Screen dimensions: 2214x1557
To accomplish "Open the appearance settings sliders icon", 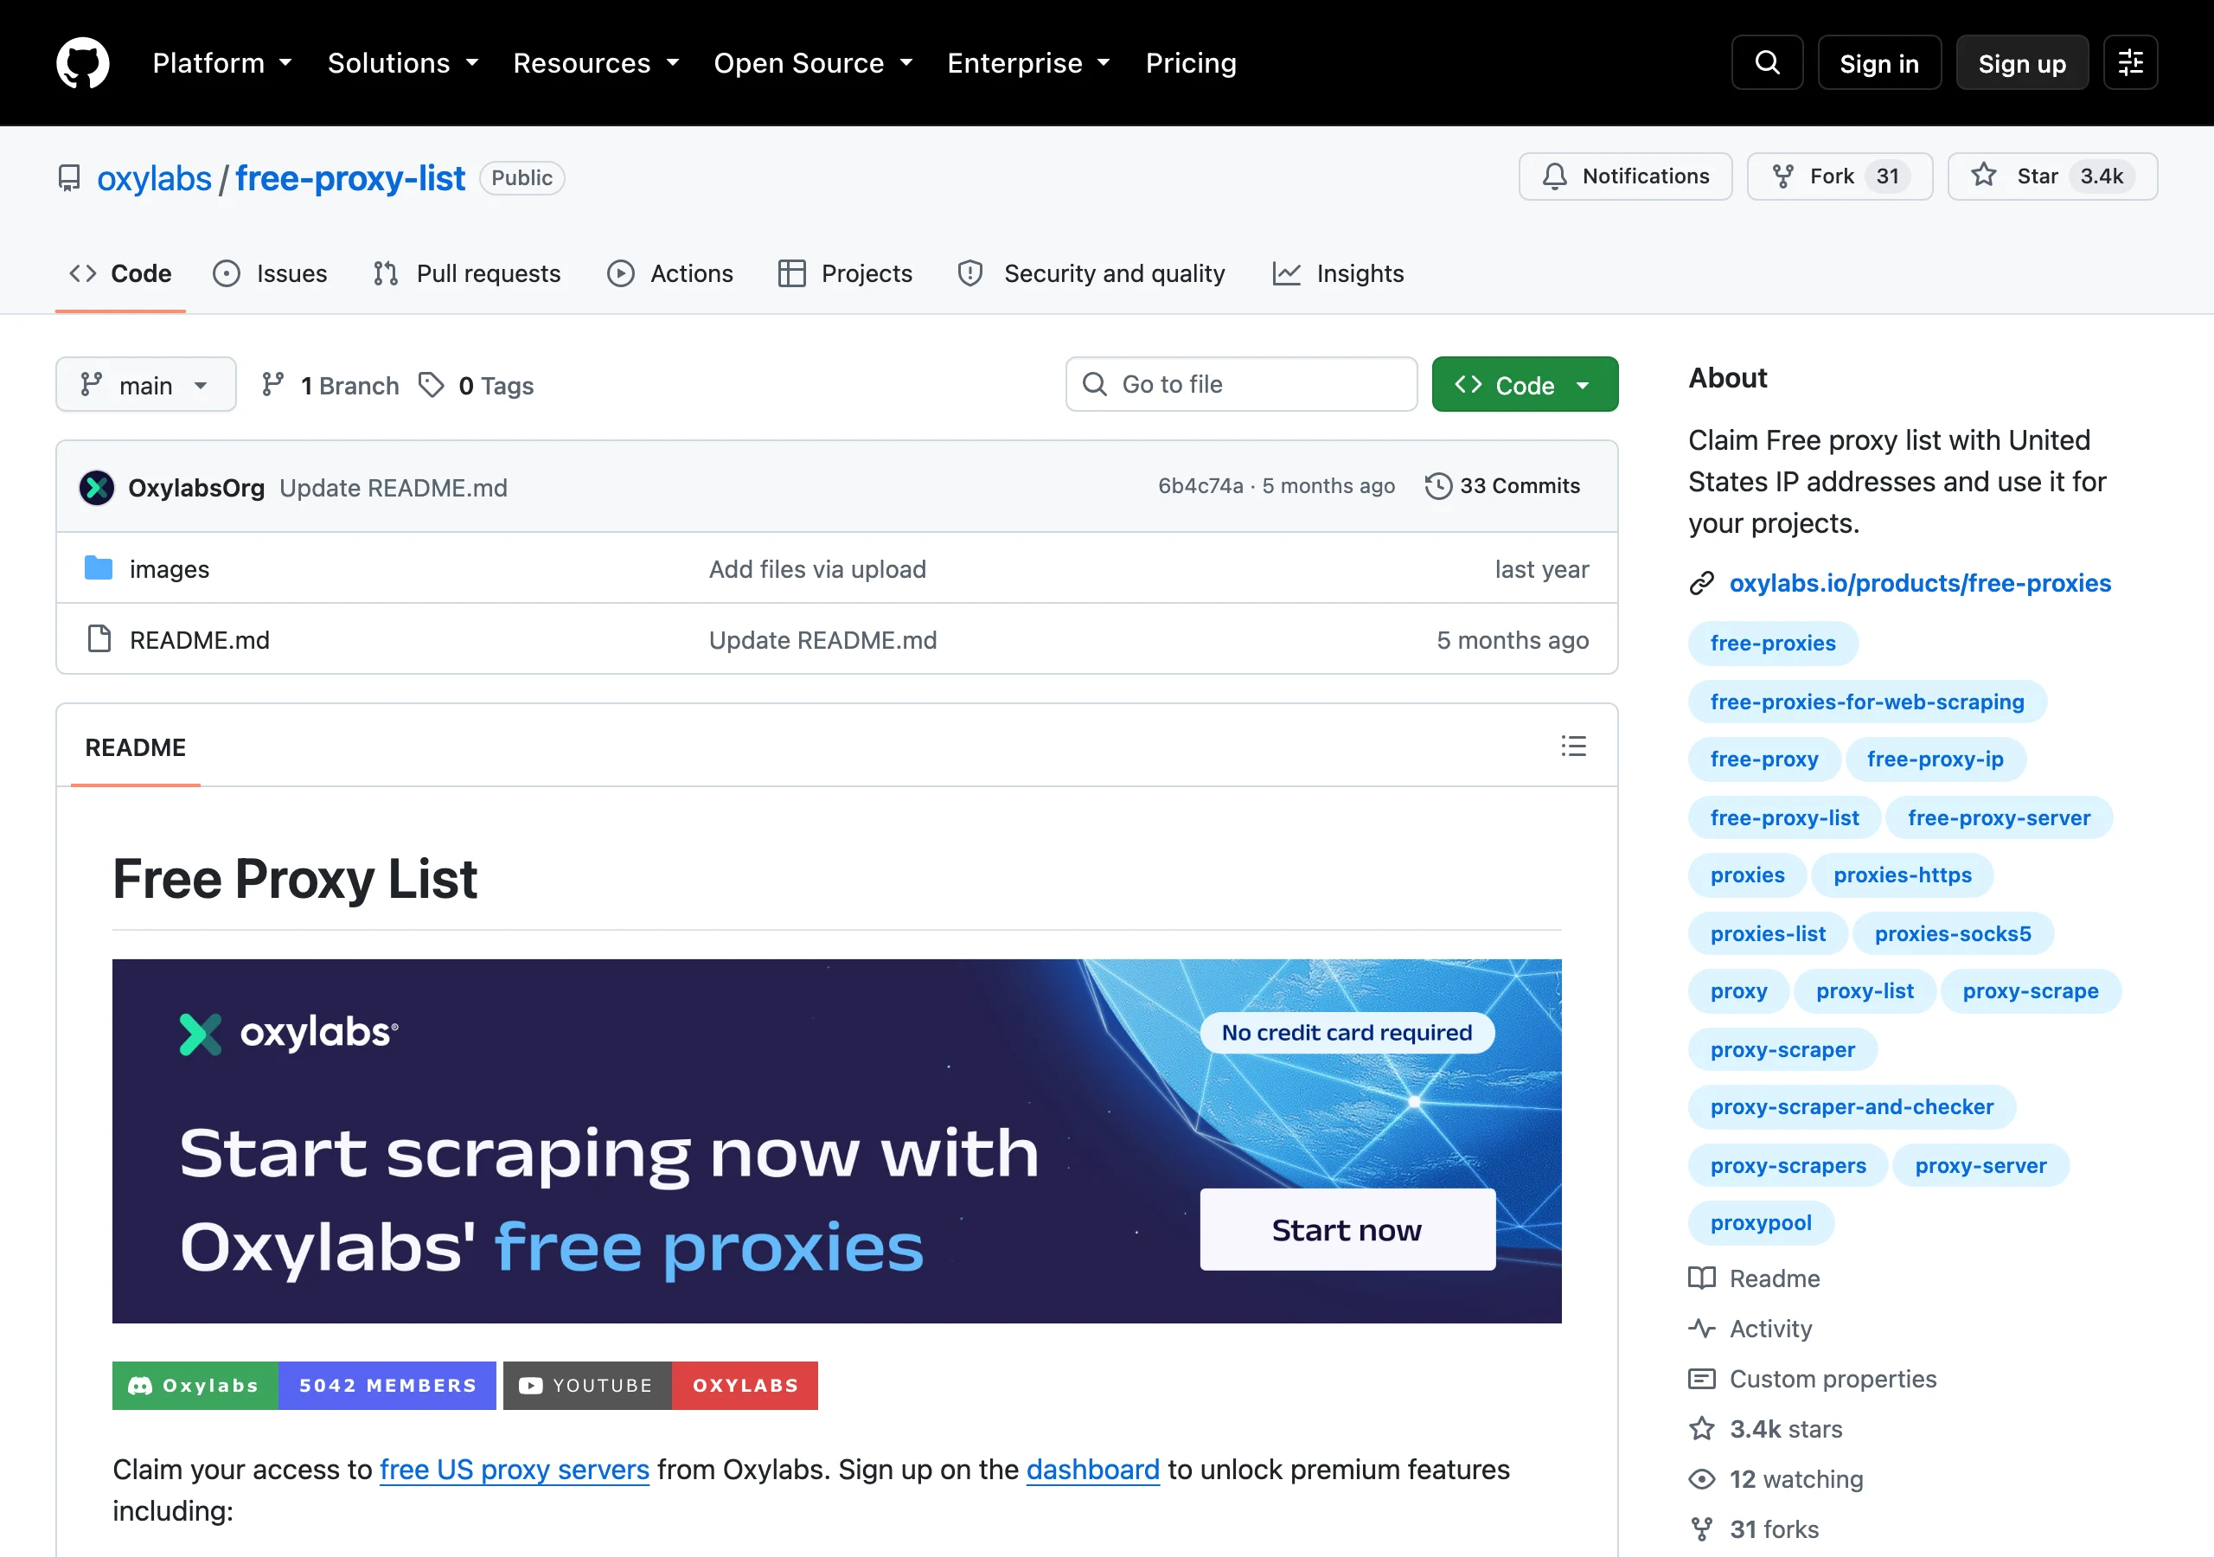I will [2130, 62].
